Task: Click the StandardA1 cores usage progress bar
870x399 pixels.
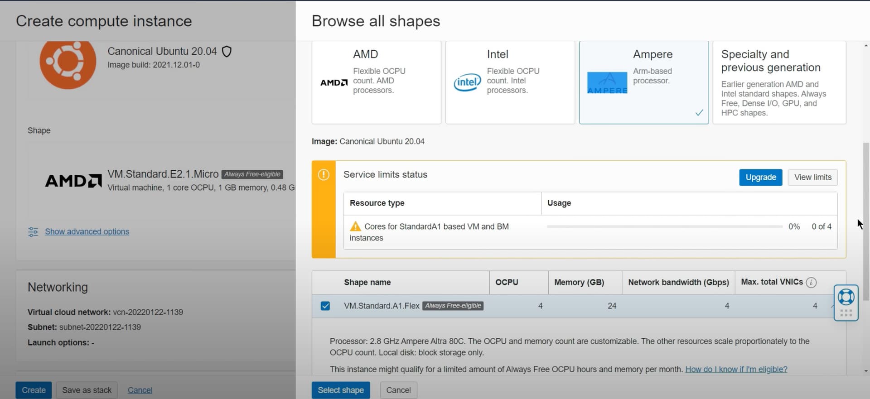Action: point(664,226)
